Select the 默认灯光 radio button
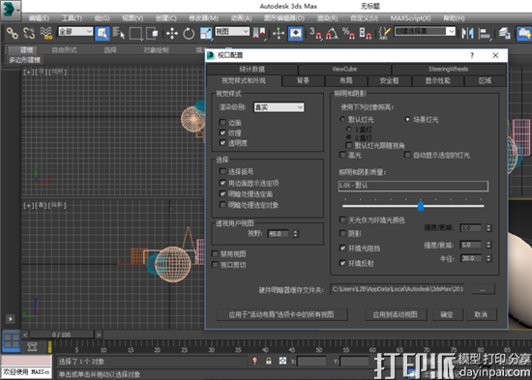Image resolution: width=532 pixels, height=380 pixels. [342, 119]
